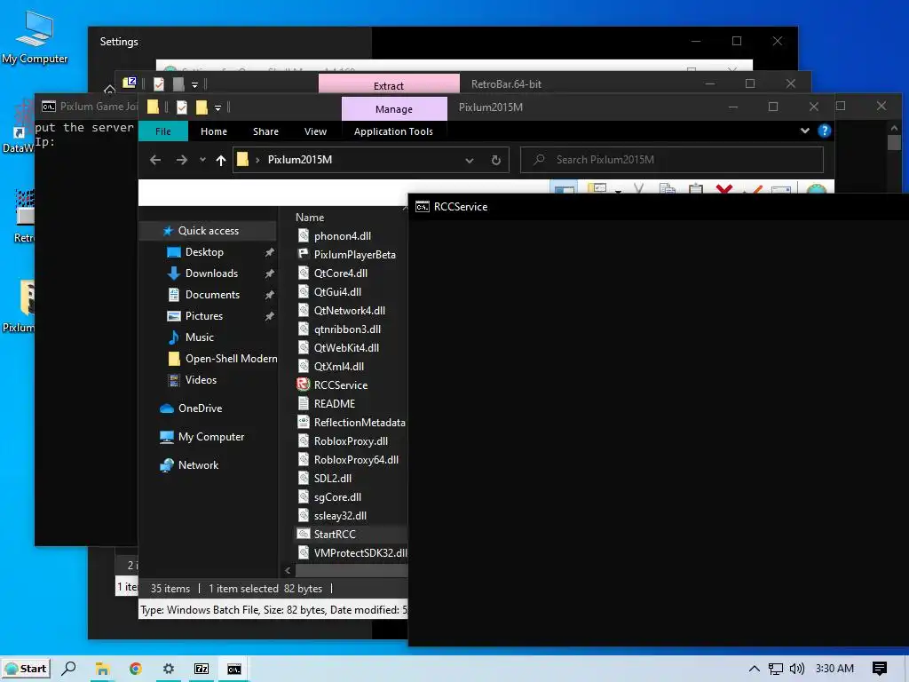Screen dimensions: 909x682
Task: Switch to the command prompt taskbar button
Action: tap(234, 669)
